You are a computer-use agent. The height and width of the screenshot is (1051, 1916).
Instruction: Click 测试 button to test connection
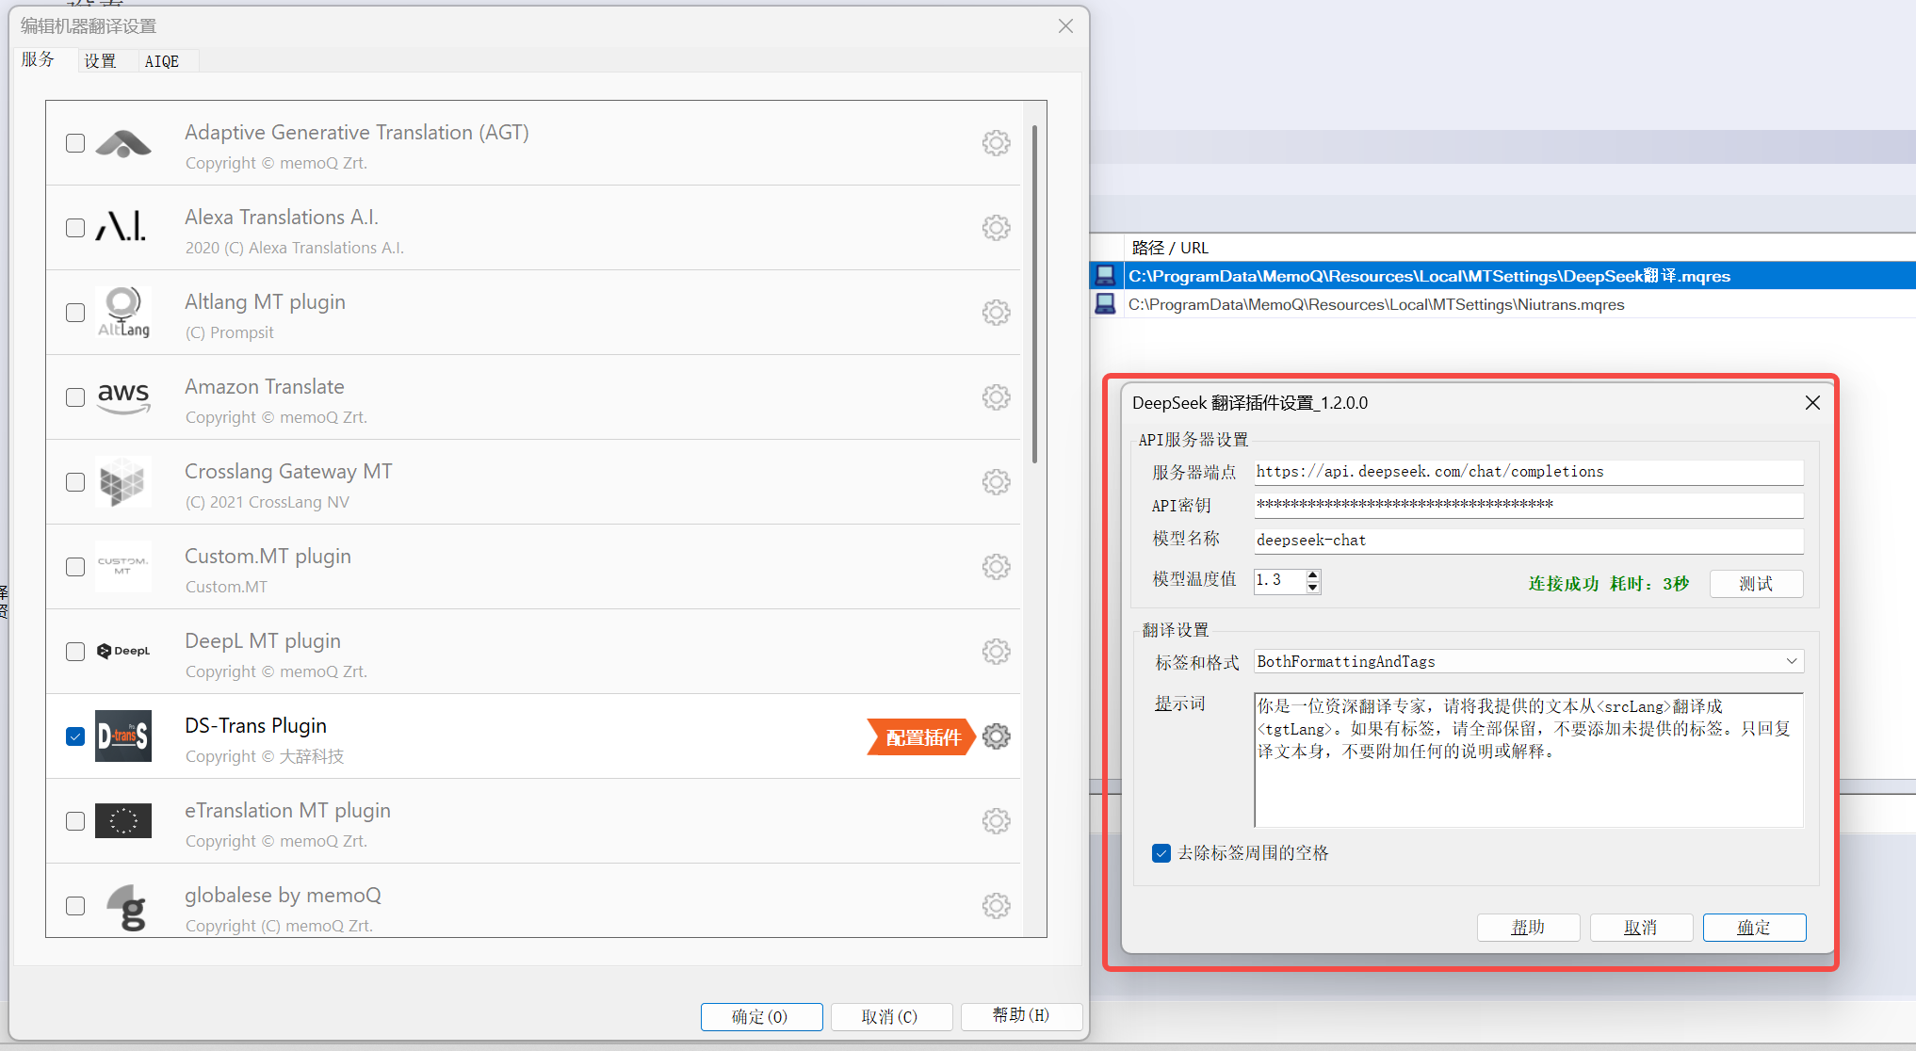tap(1756, 584)
